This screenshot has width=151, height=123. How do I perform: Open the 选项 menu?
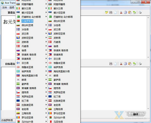point(12,8)
